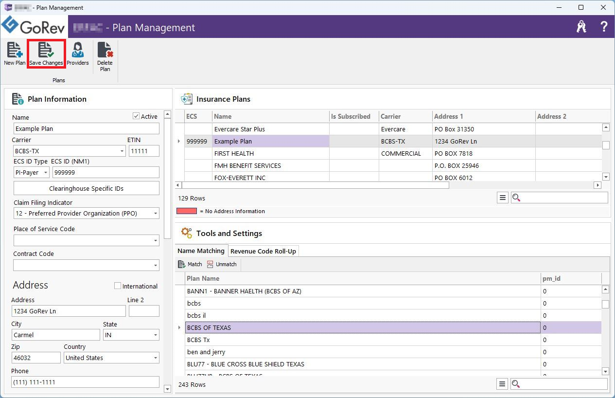This screenshot has height=398, width=615.
Task: Click Insurance Plans vertical scroll up arrow
Action: click(x=606, y=127)
